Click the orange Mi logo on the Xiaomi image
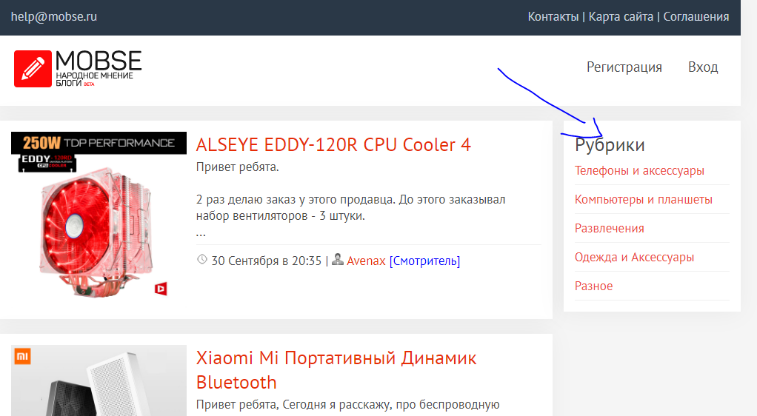Viewport: 757px width, 416px height. pyautogui.click(x=23, y=357)
